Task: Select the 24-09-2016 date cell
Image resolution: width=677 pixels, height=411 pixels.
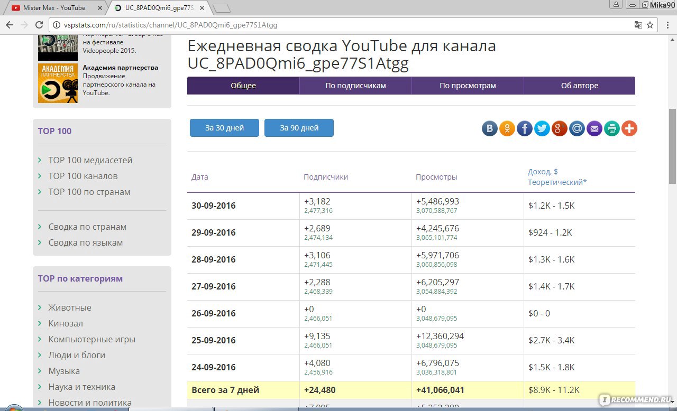Action: coord(214,367)
